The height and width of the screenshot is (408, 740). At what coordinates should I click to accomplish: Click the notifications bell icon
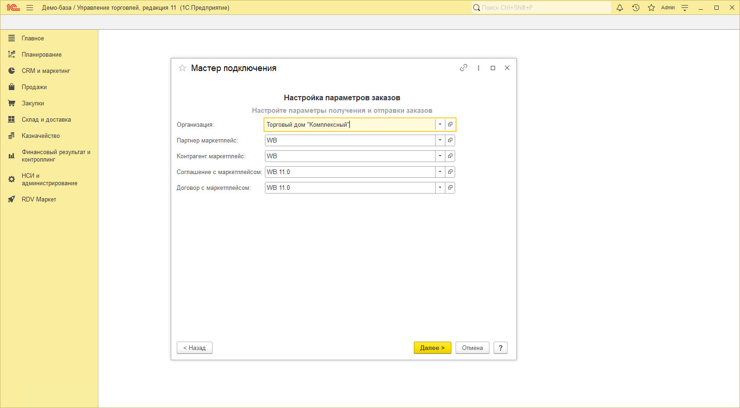620,8
